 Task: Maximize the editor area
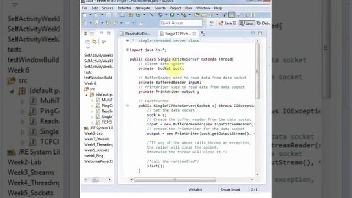[x=260, y=34]
